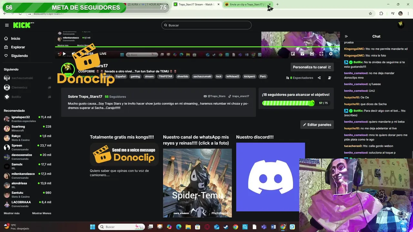
Task: Bookmark this page star icon
Action: point(370,14)
